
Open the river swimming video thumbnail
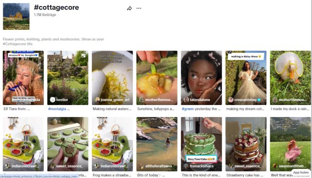click(157, 144)
